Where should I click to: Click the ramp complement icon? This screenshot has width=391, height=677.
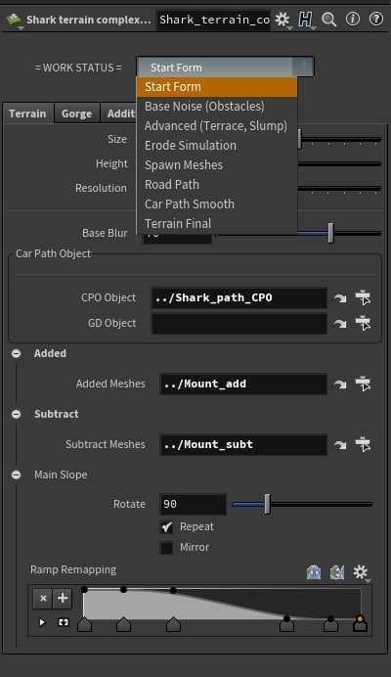tap(337, 572)
